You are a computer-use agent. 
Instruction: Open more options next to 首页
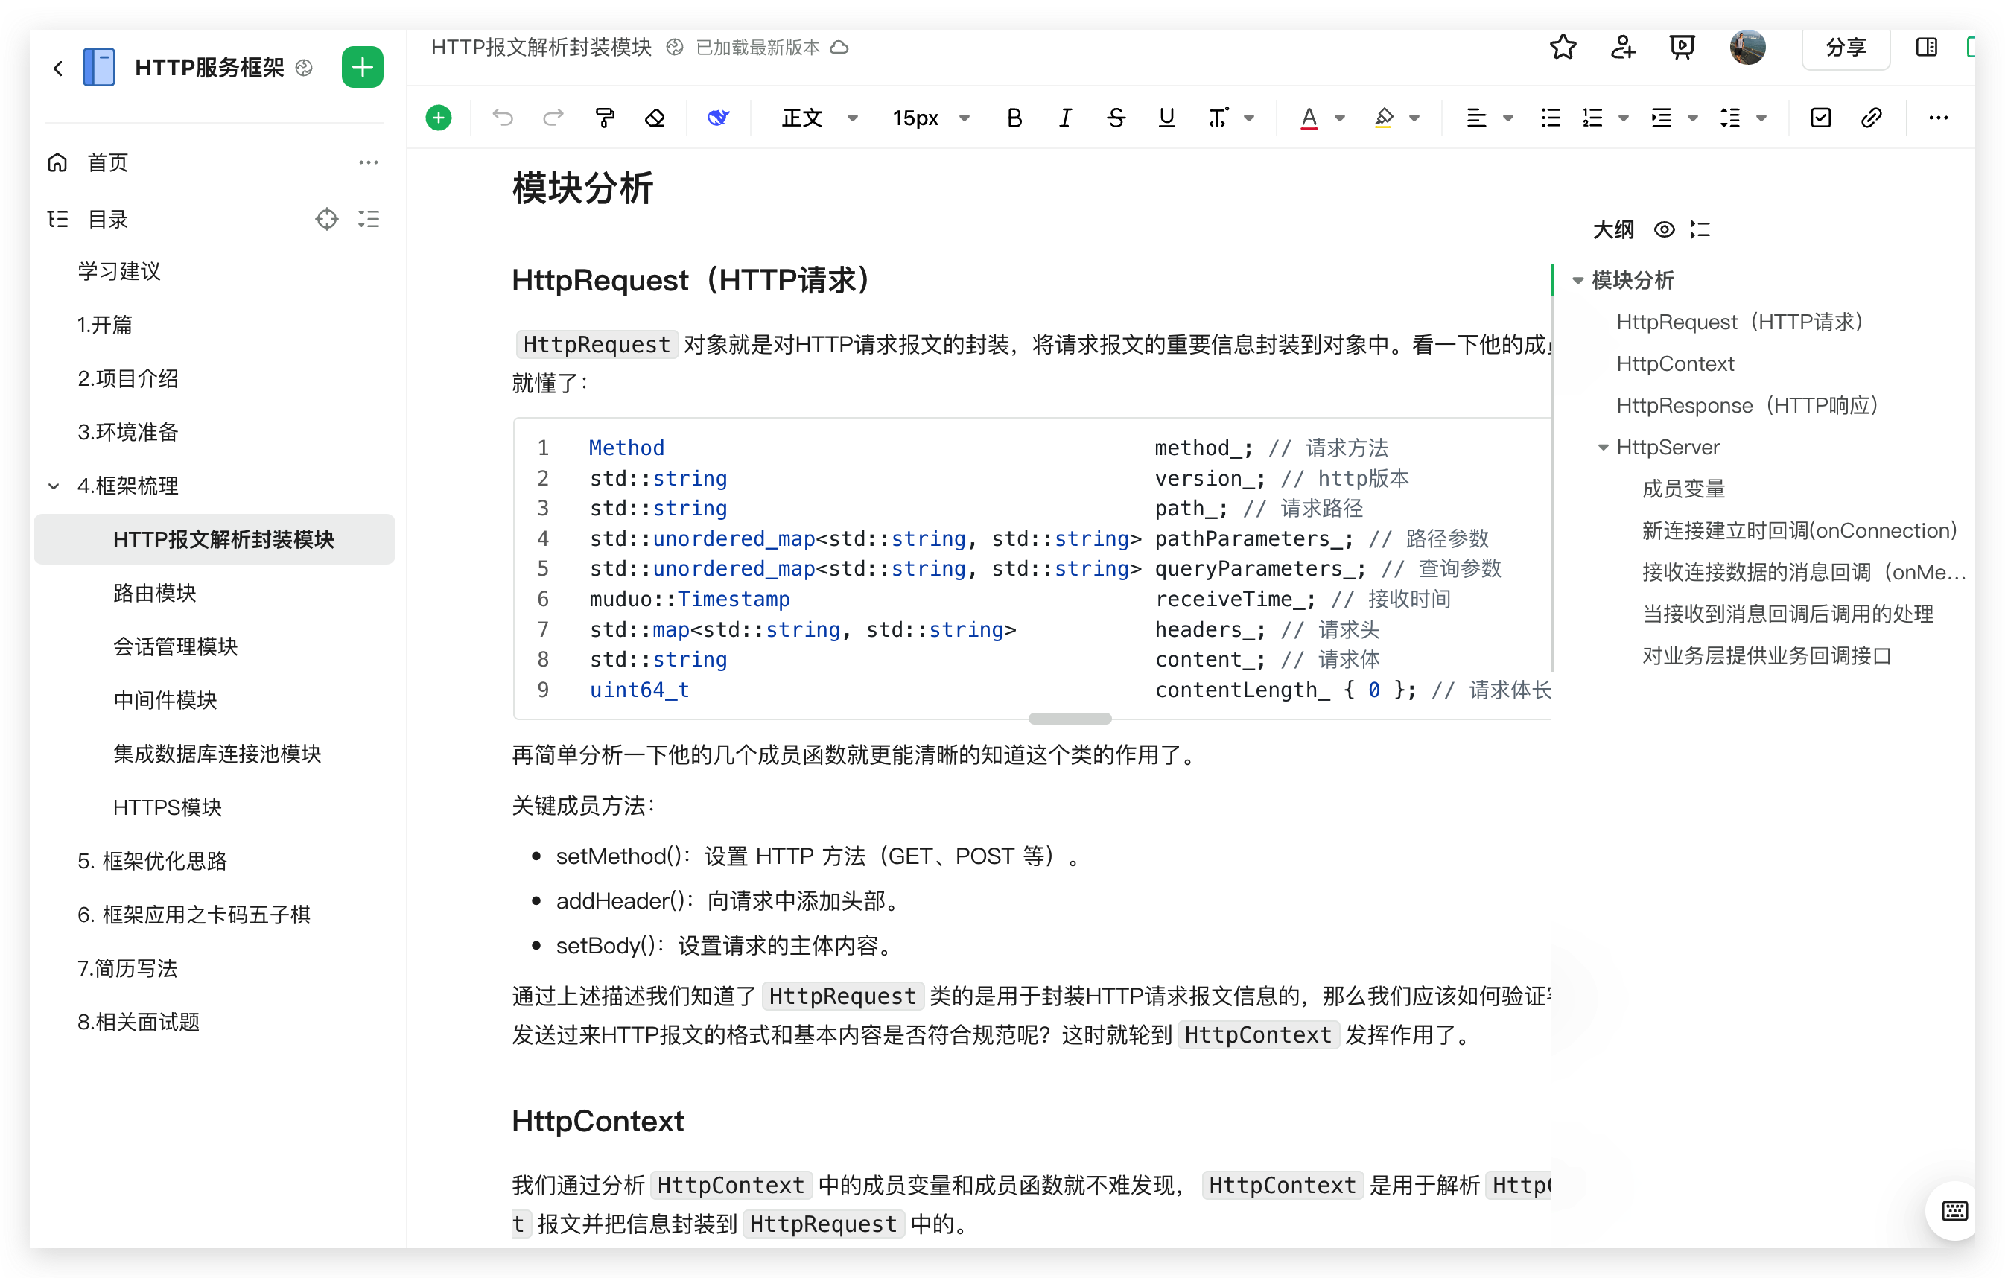coord(369,162)
